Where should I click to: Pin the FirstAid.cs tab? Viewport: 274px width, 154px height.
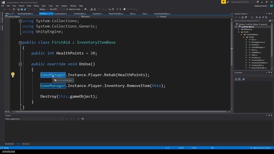pyautogui.click(x=50, y=14)
